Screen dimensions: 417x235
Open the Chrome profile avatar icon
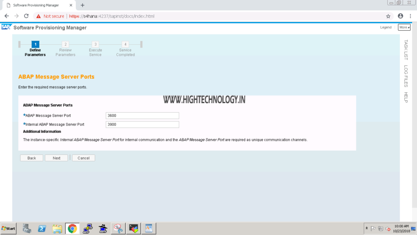coord(401,16)
